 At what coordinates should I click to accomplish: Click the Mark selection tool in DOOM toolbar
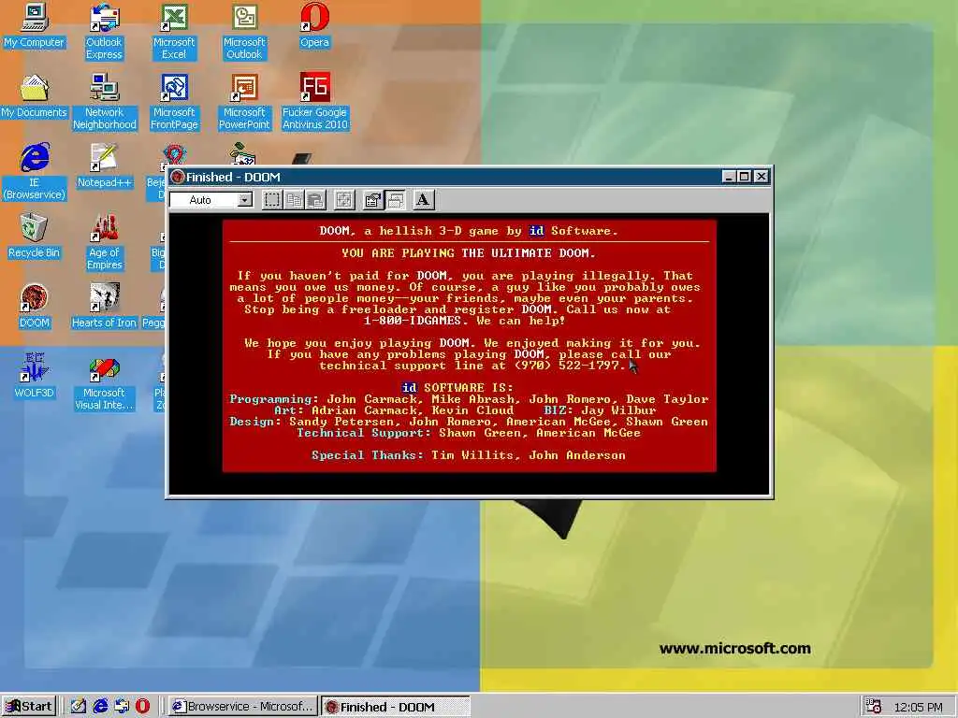(x=272, y=200)
